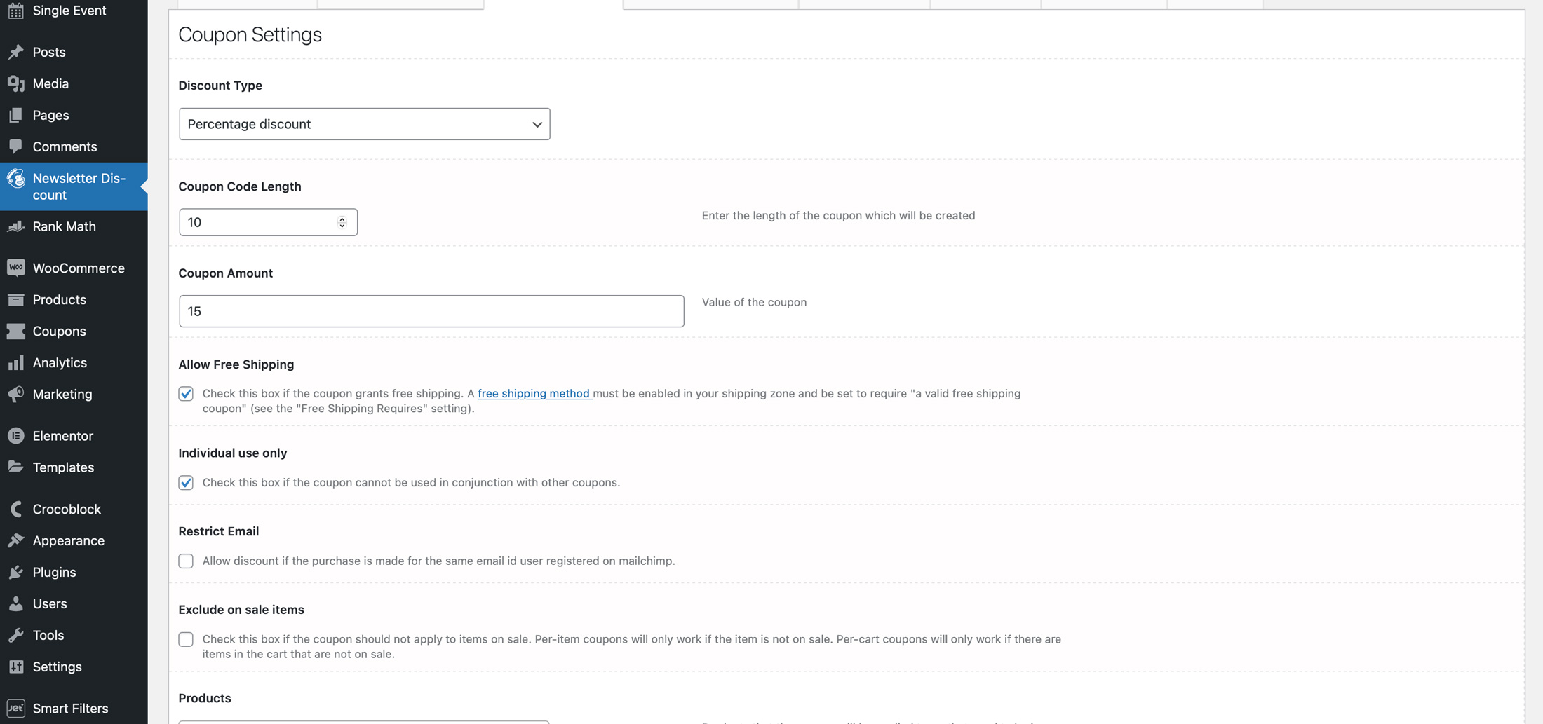Click the Single Event calendar icon

coord(15,11)
